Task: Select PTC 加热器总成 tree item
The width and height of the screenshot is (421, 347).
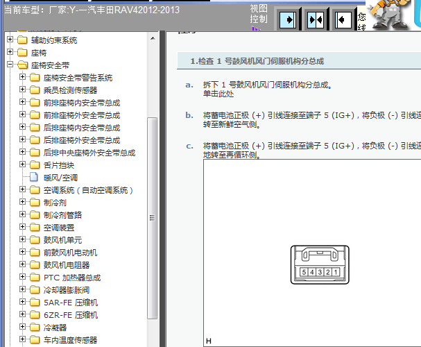Action: click(x=72, y=278)
